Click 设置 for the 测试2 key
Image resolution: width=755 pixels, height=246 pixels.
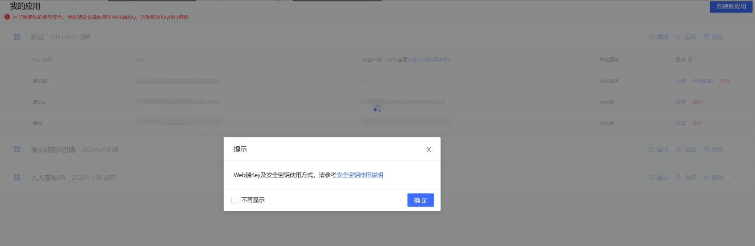pyautogui.click(x=681, y=102)
